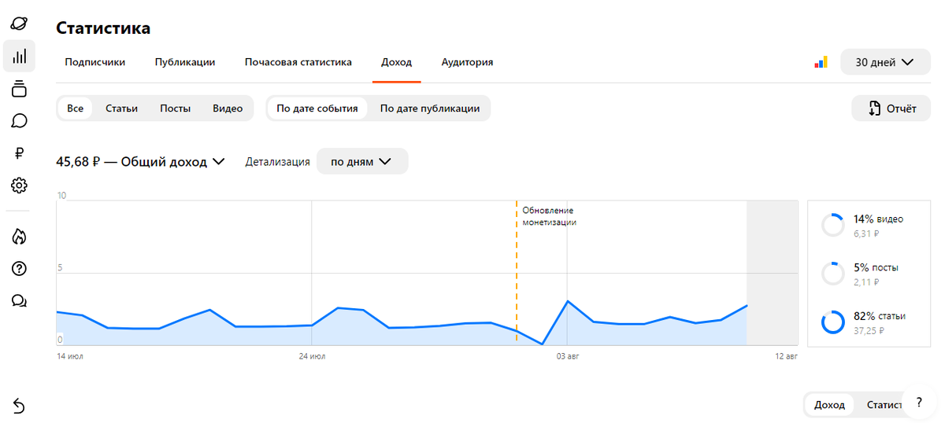Click the 5% посты ring indicator

tap(832, 274)
